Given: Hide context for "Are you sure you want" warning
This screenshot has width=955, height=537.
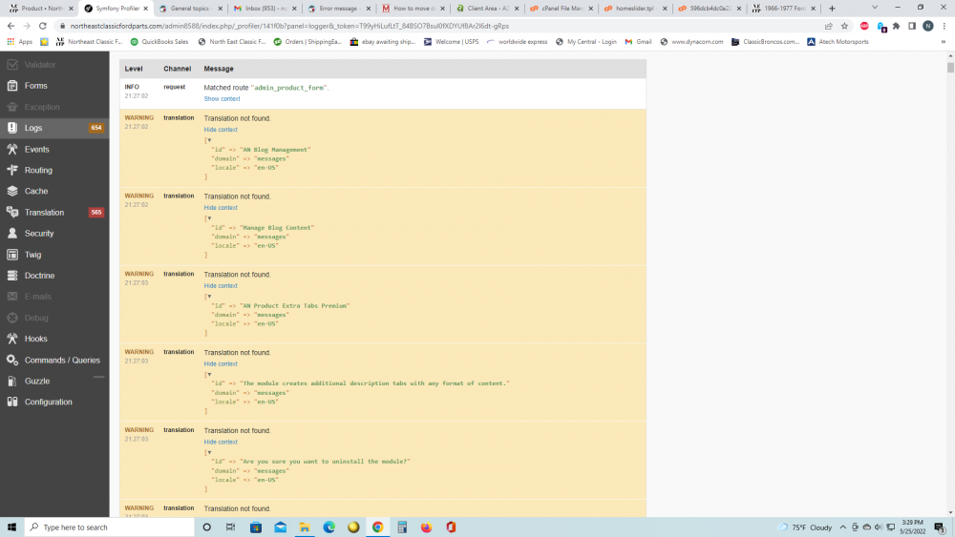Looking at the screenshot, I should point(221,443).
